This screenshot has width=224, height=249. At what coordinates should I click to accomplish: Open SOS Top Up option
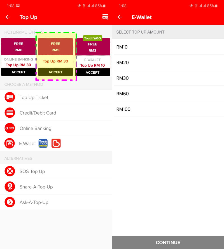click(56, 171)
